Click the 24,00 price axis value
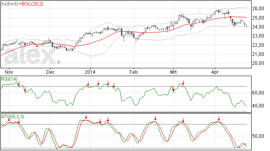The image size is (270, 151). click(x=258, y=27)
